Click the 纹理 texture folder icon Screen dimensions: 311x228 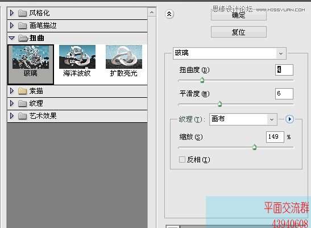pos(22,103)
